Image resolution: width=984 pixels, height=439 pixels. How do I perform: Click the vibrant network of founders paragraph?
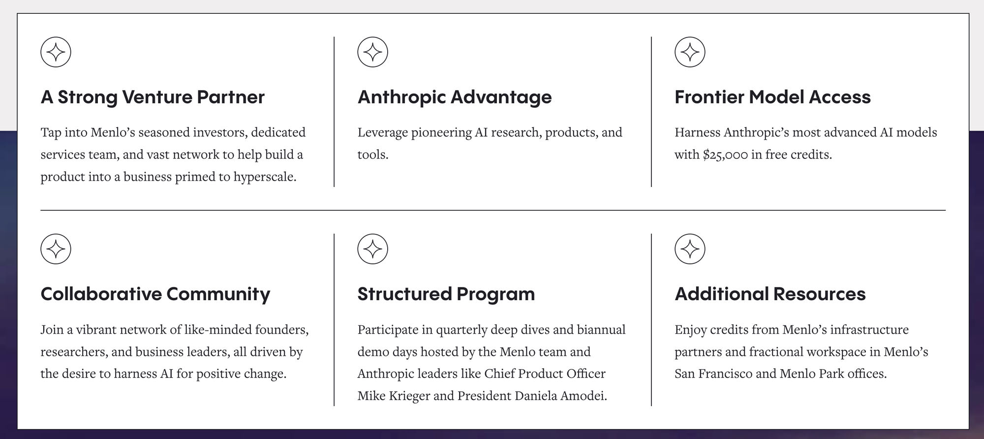tap(175, 351)
